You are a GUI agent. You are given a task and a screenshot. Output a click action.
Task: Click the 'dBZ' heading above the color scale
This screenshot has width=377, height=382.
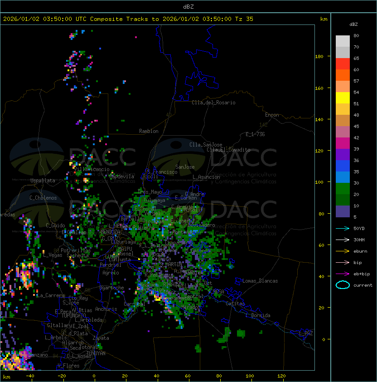pyautogui.click(x=353, y=24)
